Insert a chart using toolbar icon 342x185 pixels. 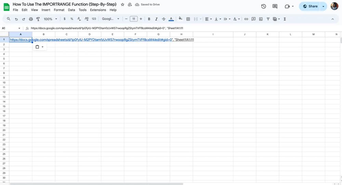[x=261, y=19]
